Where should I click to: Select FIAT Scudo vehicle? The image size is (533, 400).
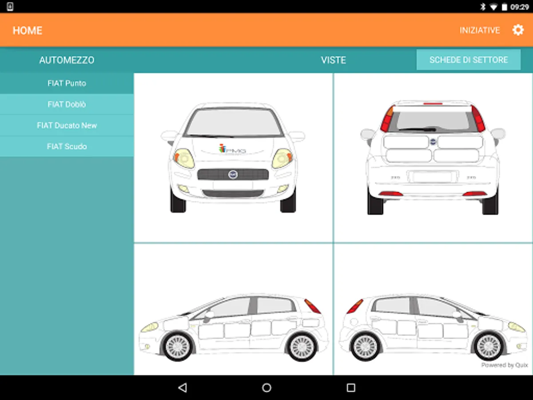67,146
